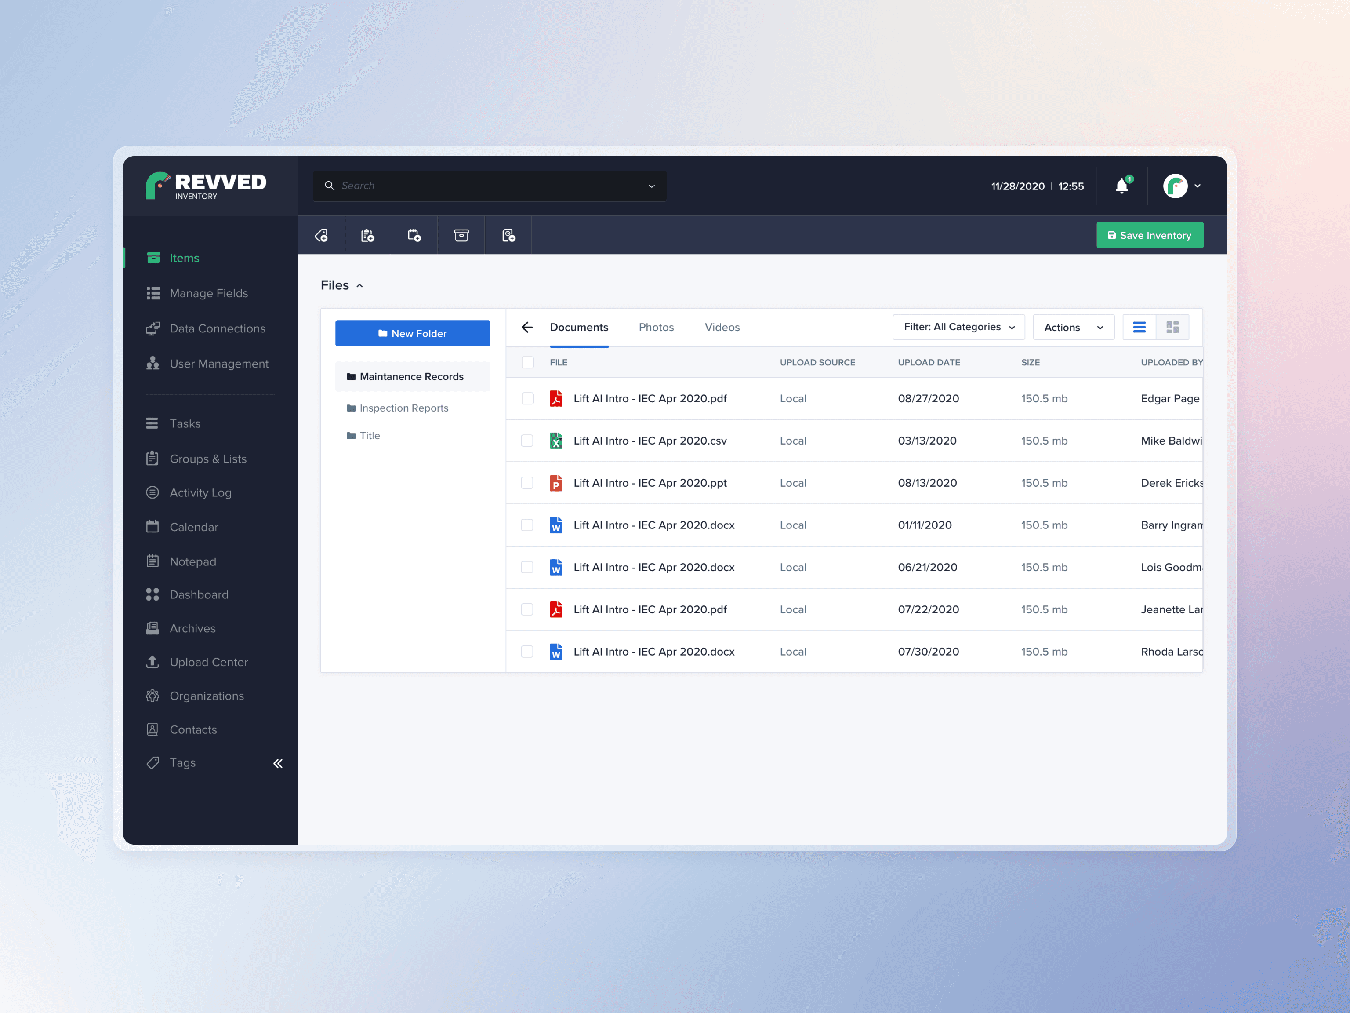Click the add clipboard list toolbar icon
The height and width of the screenshot is (1013, 1350).
coord(367,236)
